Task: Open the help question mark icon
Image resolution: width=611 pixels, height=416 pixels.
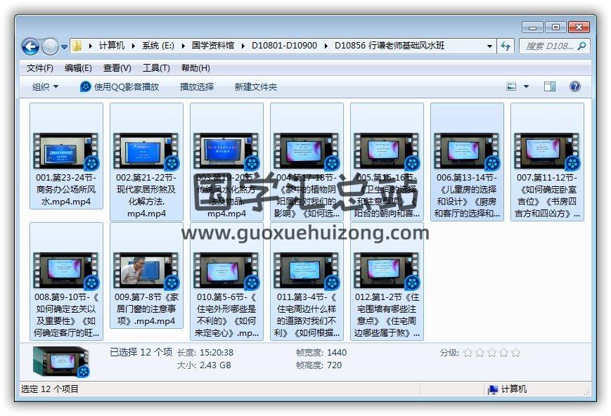Action: pos(574,86)
